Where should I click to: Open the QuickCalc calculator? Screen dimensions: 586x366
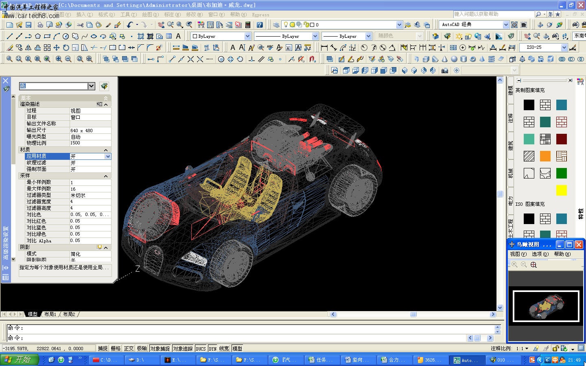click(x=248, y=25)
